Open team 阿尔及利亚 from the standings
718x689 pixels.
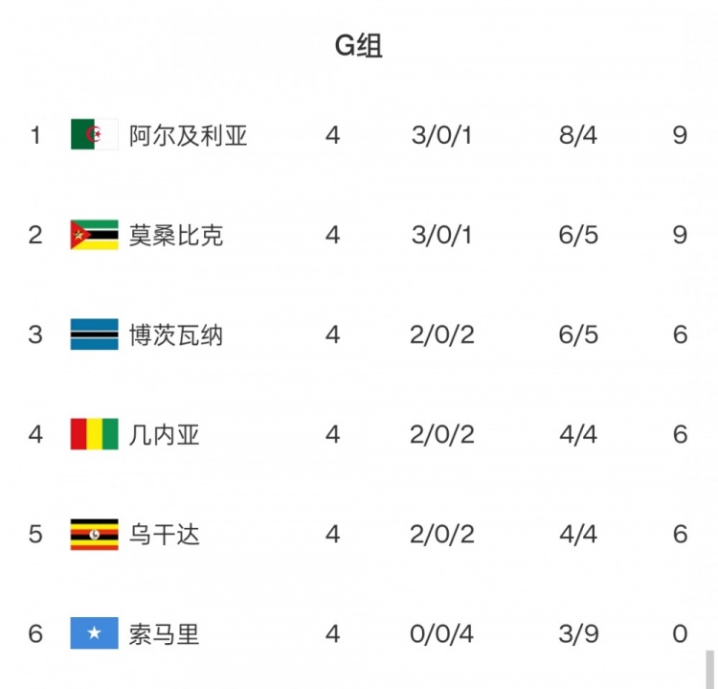click(189, 135)
